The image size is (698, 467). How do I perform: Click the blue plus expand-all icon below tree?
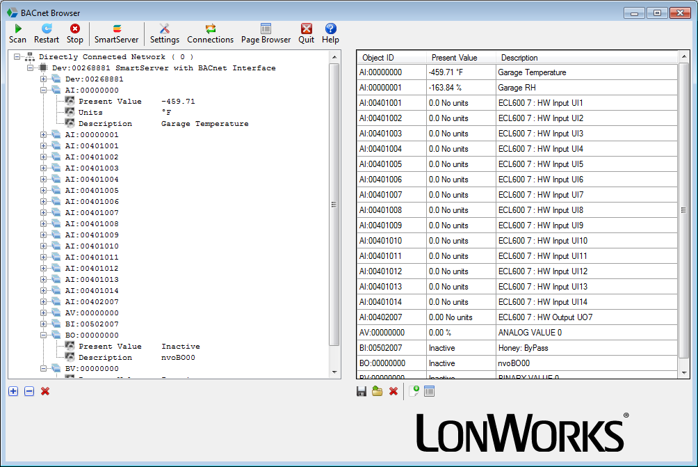tap(13, 391)
